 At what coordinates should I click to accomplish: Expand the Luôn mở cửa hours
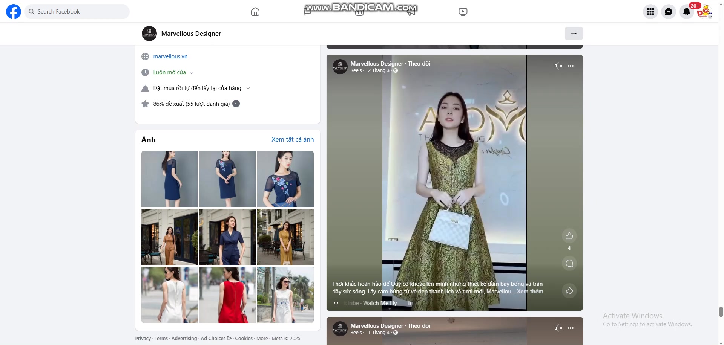[x=192, y=73]
